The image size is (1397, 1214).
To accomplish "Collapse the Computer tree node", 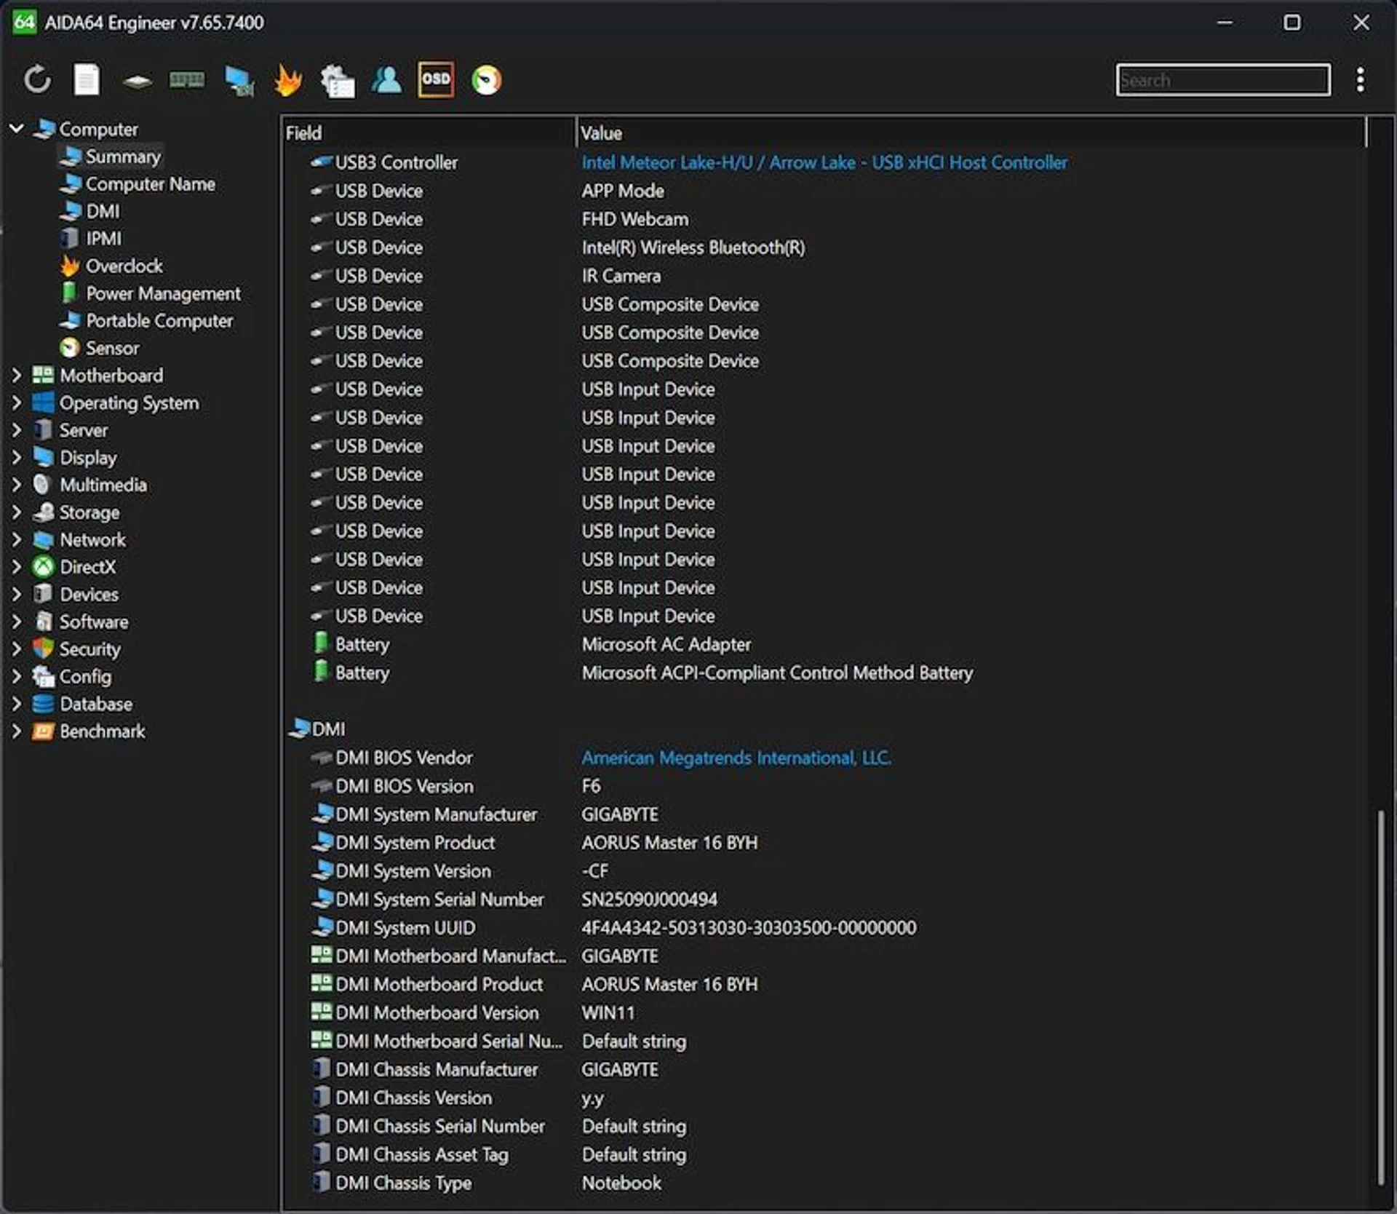I will point(16,129).
